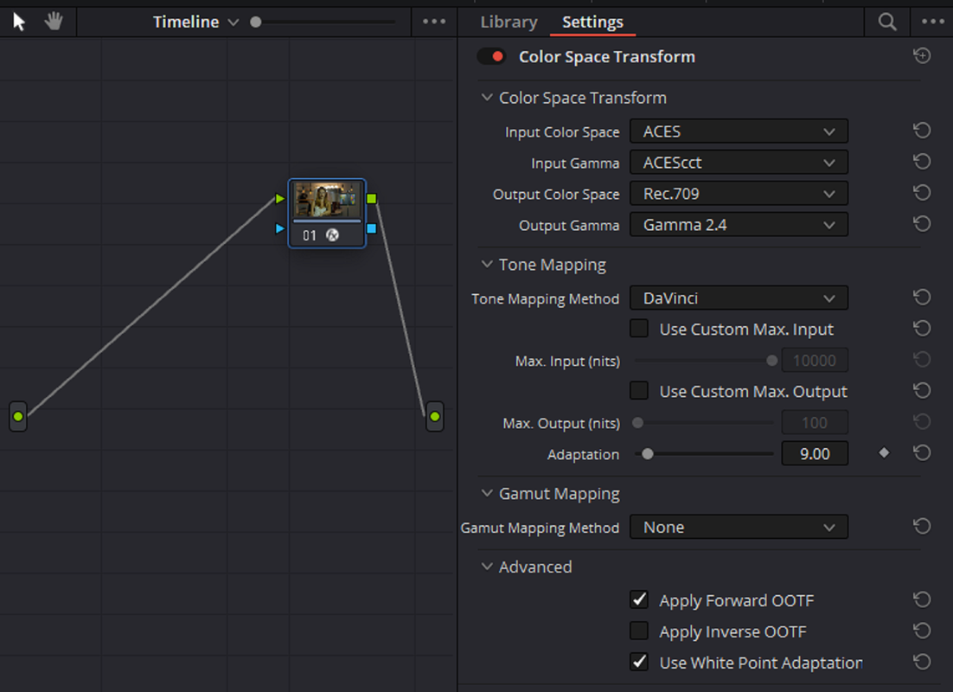The width and height of the screenshot is (953, 692).
Task: Open Output Gamma dropdown showing Gamma 2.4
Action: tap(739, 224)
